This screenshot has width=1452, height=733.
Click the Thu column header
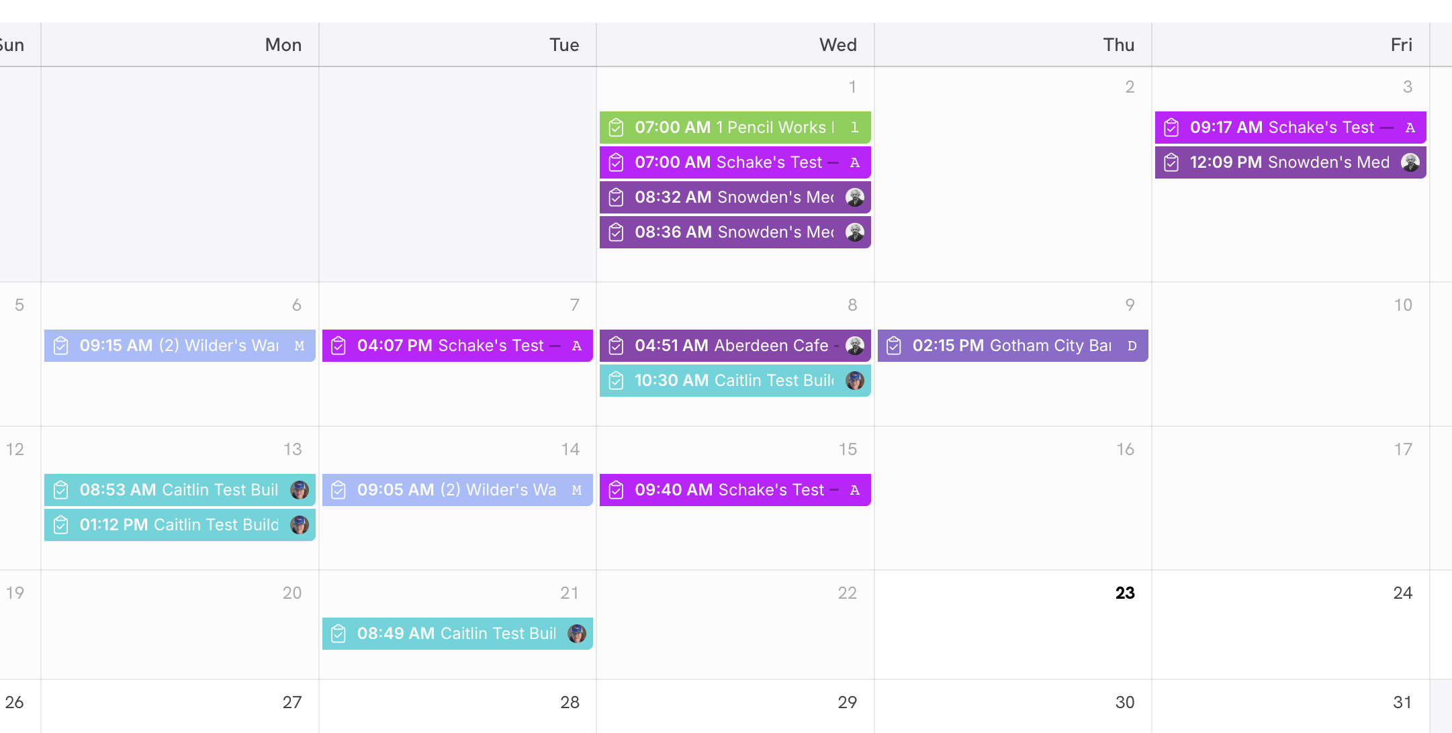point(1118,45)
